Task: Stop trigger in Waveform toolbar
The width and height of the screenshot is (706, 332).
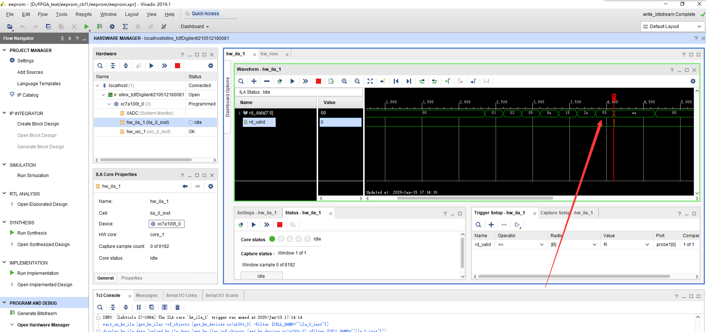Action: [318, 81]
